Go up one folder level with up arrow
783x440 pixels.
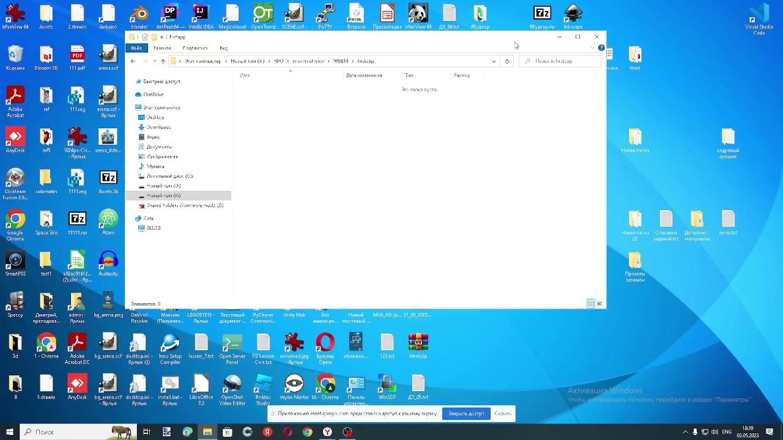(x=163, y=61)
